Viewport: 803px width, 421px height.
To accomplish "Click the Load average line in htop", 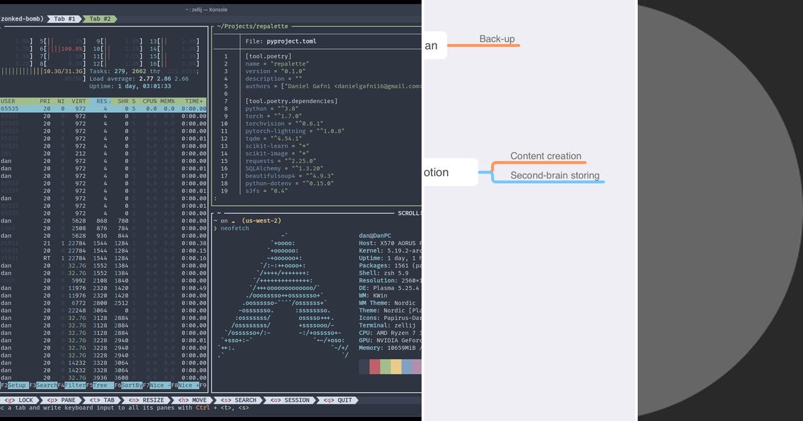I will [x=139, y=79].
